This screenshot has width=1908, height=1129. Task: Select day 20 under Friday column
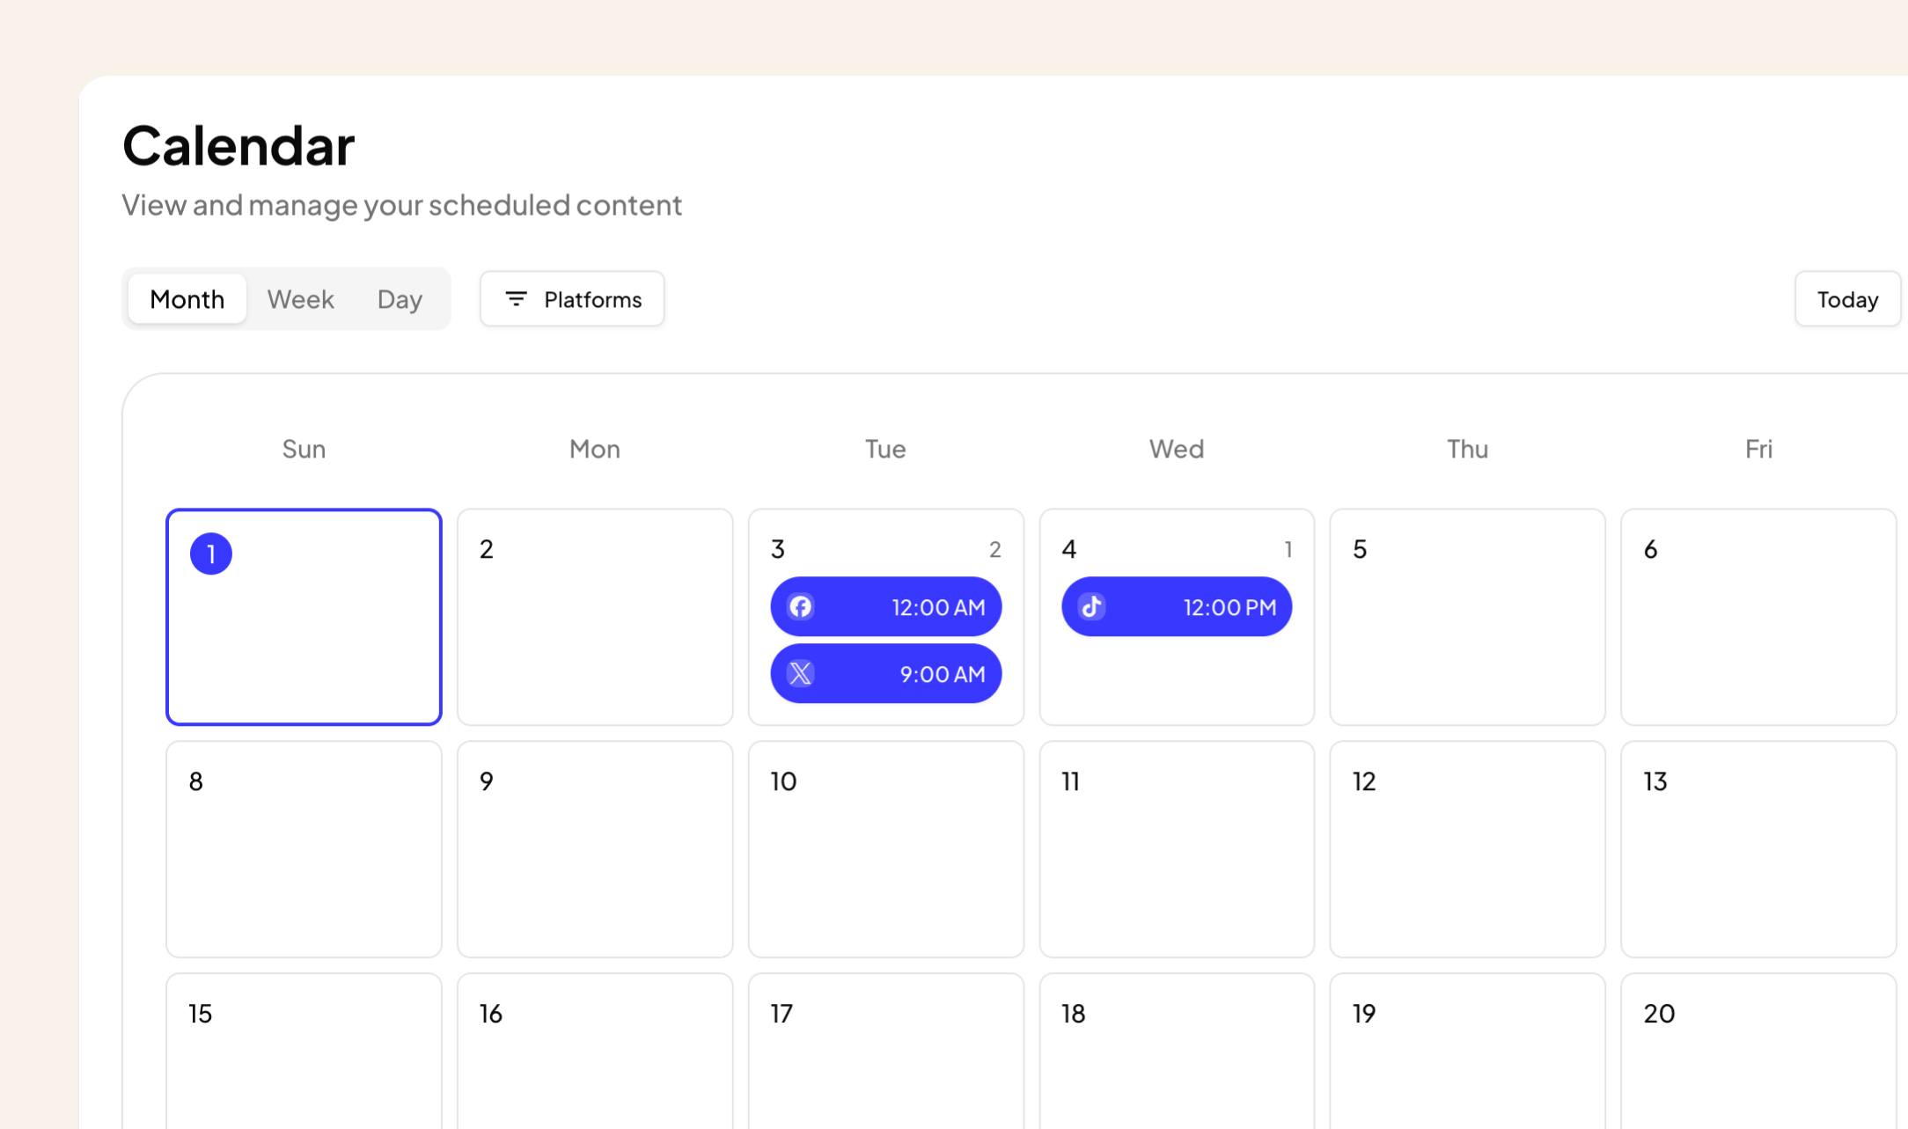point(1758,1056)
